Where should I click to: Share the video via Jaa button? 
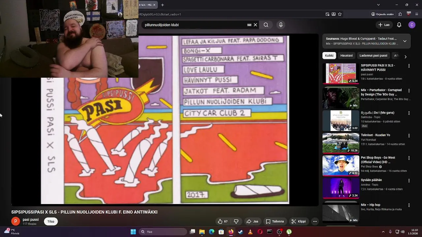[252, 222]
